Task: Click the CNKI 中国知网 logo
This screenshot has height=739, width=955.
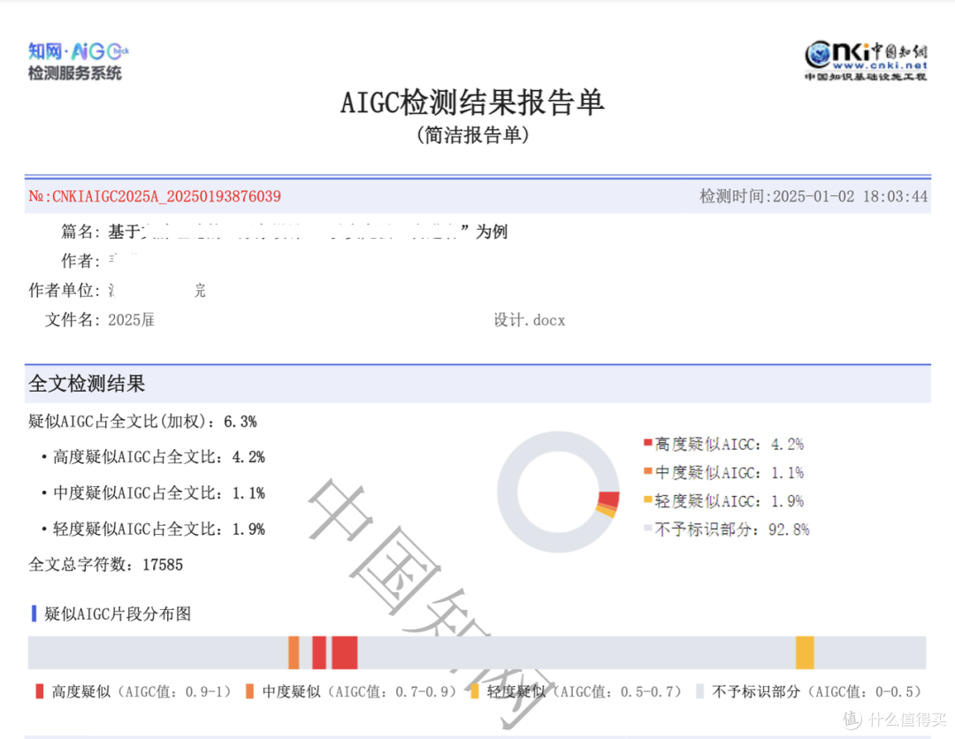Action: click(866, 60)
